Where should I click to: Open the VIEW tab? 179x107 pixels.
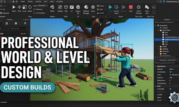(x=52, y=2)
